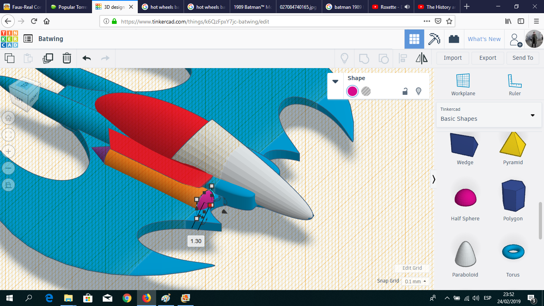The image size is (544, 306).
Task: Switch to The History YouTube tab
Action: pos(436,7)
